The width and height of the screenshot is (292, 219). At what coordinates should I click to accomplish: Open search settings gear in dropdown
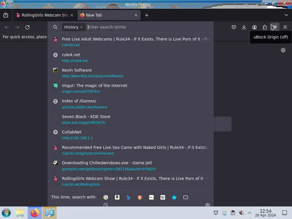(208, 205)
